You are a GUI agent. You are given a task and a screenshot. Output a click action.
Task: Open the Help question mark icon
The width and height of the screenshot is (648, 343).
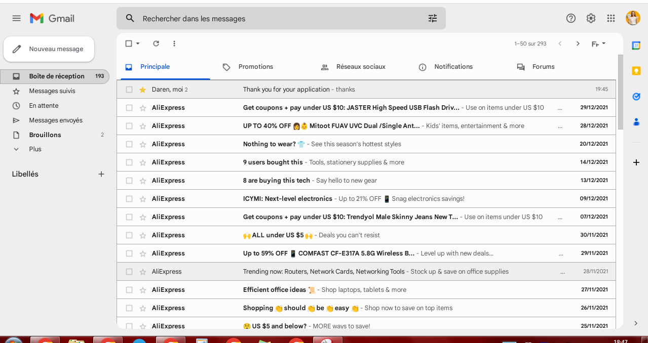pyautogui.click(x=571, y=18)
